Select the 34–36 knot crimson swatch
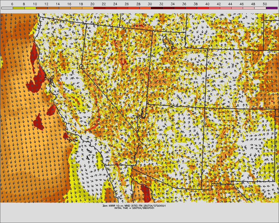Image resolution: width=279 pixels, height=223 pixels. (180, 8)
